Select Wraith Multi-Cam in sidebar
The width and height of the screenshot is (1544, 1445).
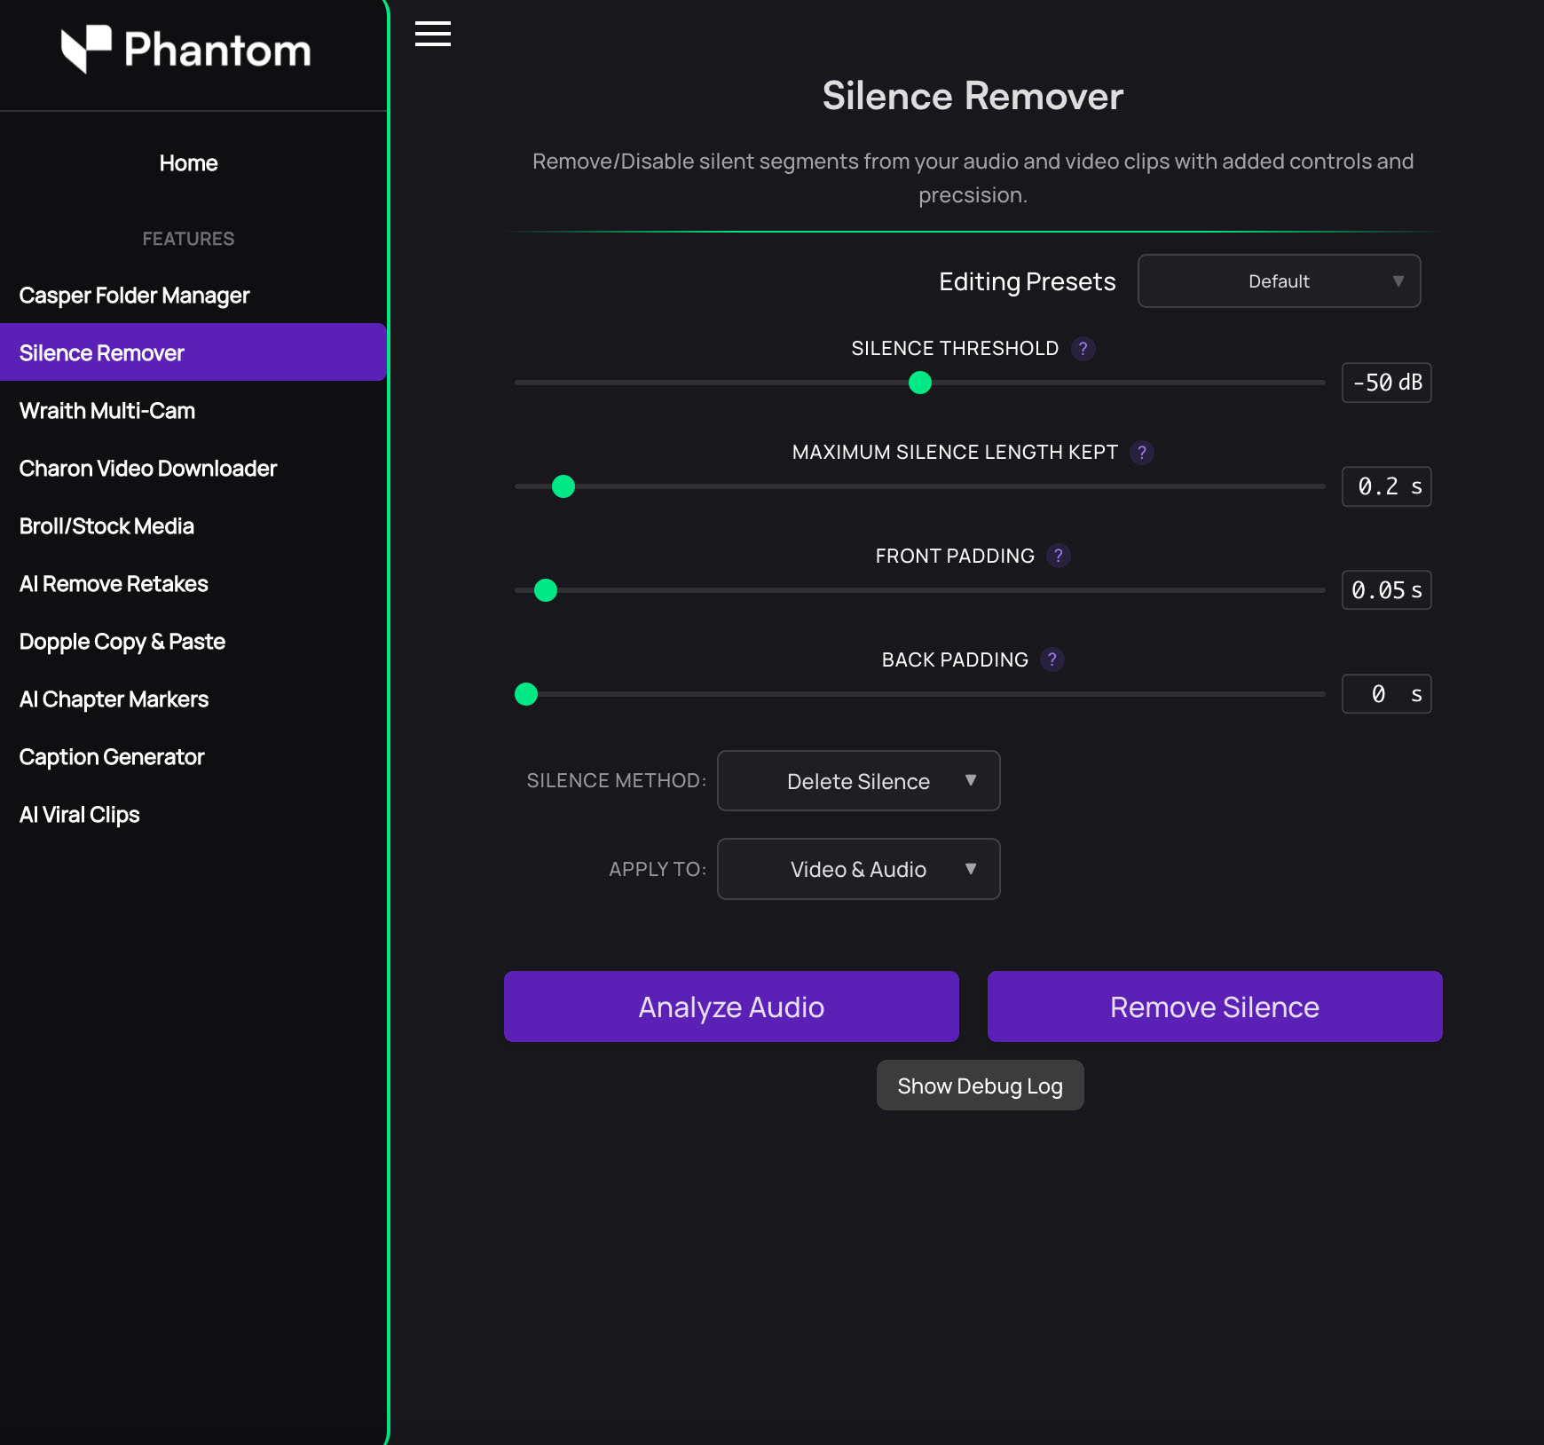click(x=106, y=410)
